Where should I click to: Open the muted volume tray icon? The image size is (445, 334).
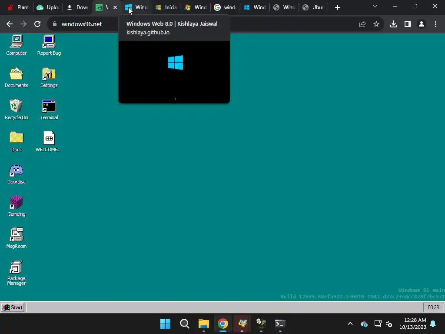point(389,324)
